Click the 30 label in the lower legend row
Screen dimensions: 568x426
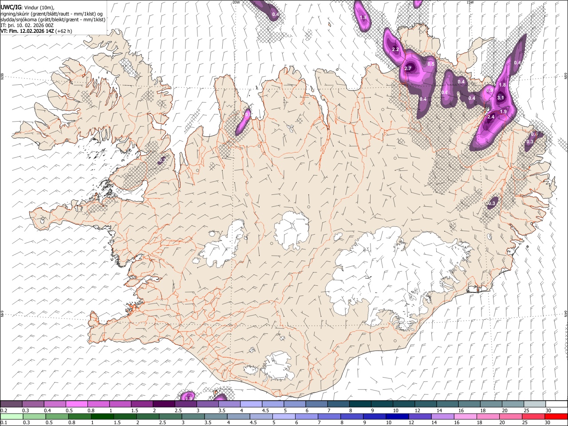[548, 422]
